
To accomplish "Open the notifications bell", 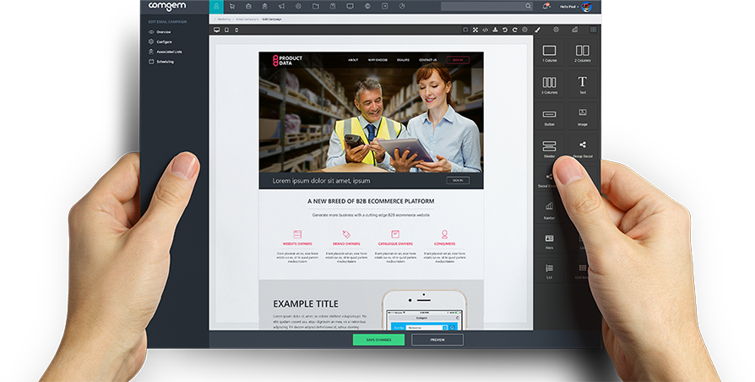I will point(546,6).
